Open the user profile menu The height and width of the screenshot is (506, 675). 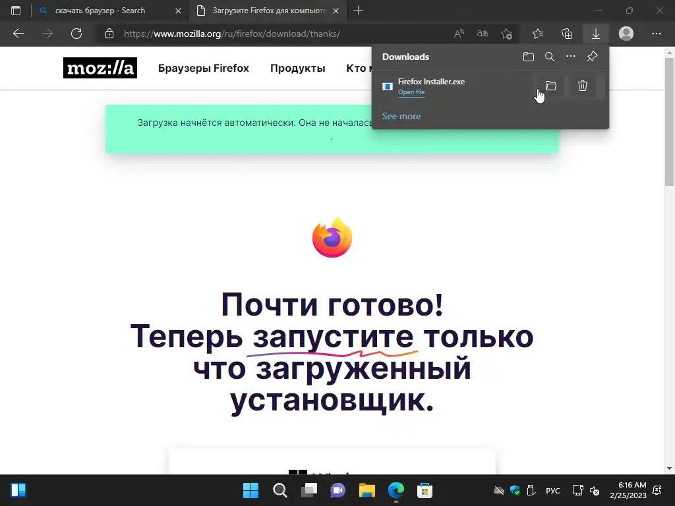(626, 34)
